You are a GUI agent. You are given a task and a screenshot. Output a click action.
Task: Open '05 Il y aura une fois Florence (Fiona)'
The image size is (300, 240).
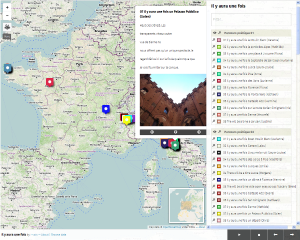pos(245,87)
